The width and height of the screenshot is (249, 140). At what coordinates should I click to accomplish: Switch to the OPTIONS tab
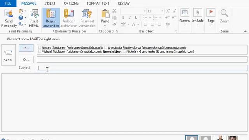(71, 3)
